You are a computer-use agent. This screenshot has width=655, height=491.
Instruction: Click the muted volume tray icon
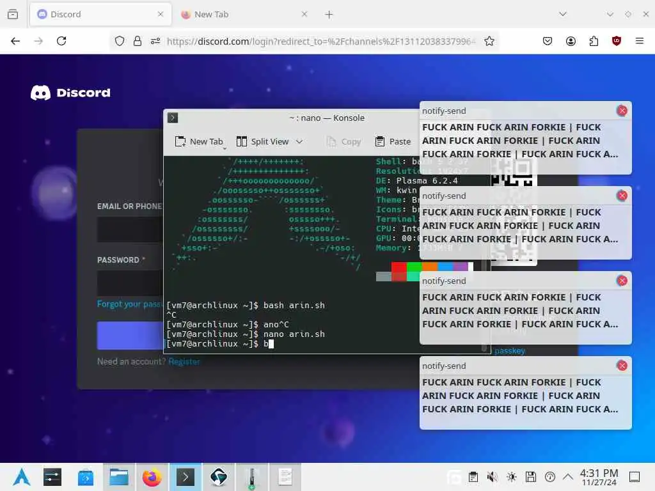[x=492, y=477]
